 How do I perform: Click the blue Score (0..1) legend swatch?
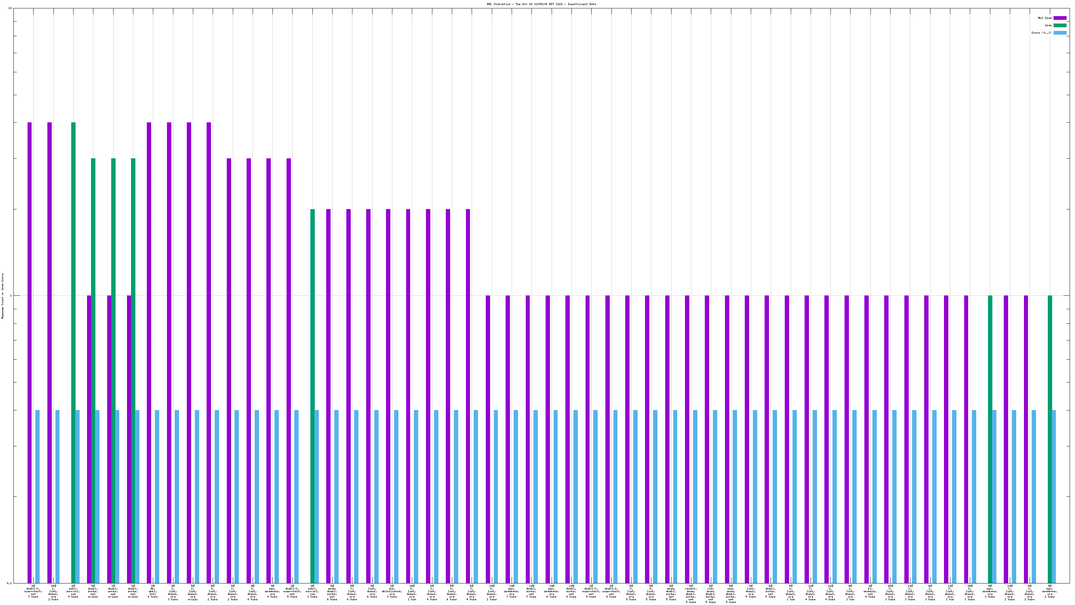coord(1060,33)
